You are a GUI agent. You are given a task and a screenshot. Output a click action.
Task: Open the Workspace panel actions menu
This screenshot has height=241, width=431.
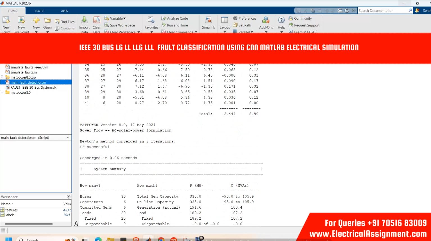(69, 197)
